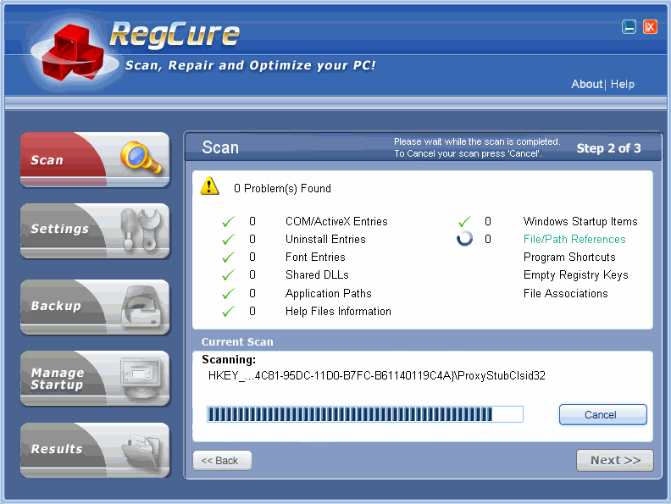Click the RegCure red cubes logo
The width and height of the screenshot is (671, 504).
pyautogui.click(x=73, y=53)
